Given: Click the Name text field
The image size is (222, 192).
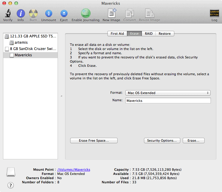Looking at the screenshot, I should tap(168, 101).
